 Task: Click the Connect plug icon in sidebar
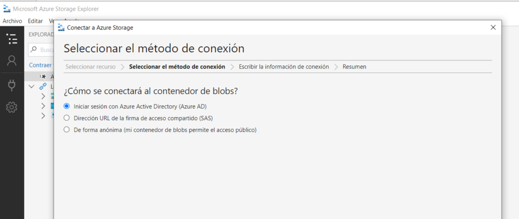[12, 85]
